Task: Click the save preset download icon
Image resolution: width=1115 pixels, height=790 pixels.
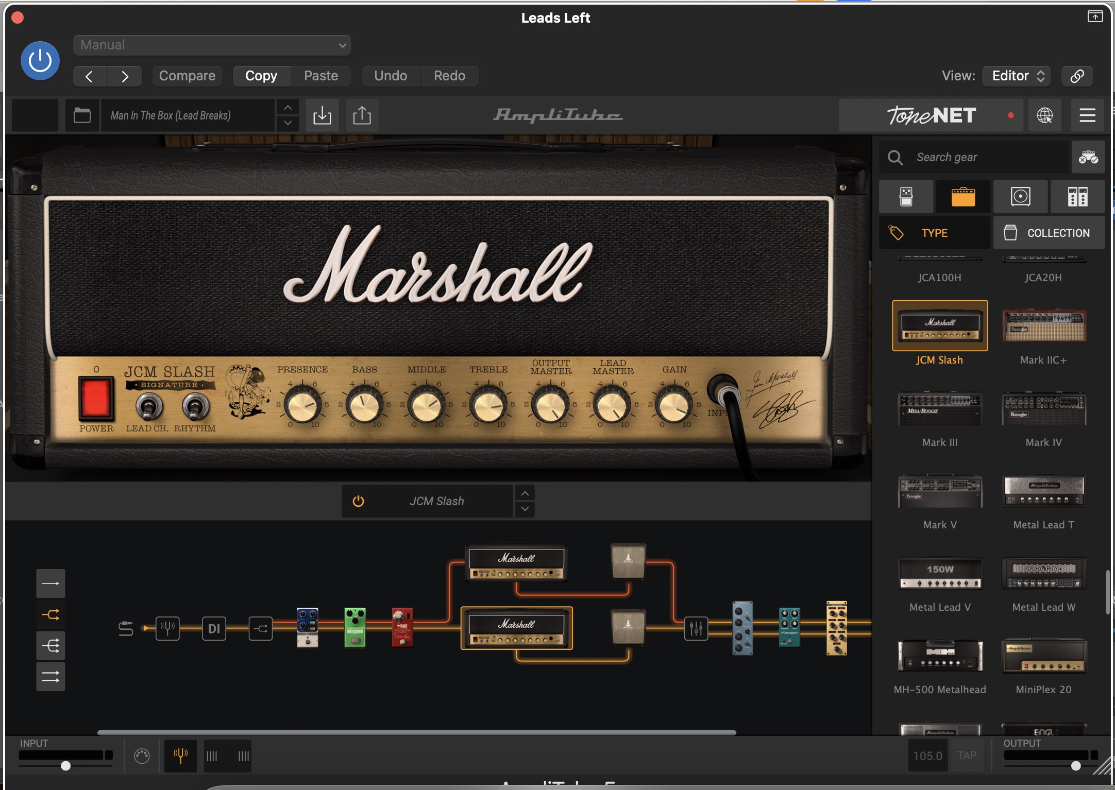Action: 322,115
